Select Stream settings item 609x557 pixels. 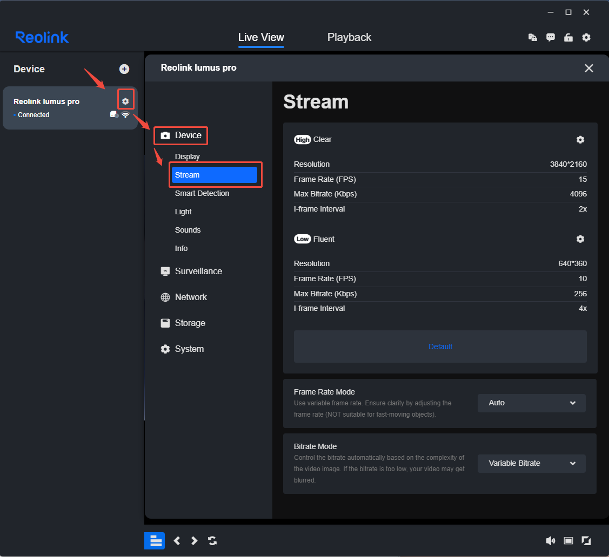(x=215, y=175)
